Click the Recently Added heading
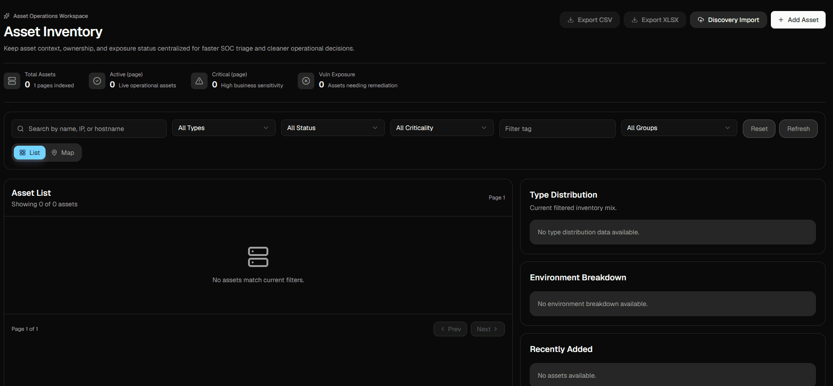833x386 pixels. (x=561, y=349)
